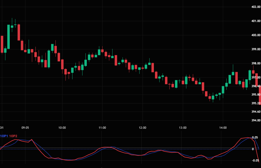The image size is (261, 168).
Task: Click the date label 31 on time axis
Action: 2,128
